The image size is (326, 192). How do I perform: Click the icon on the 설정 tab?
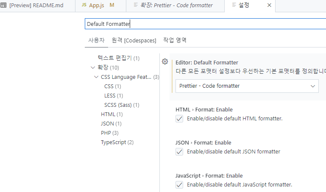pos(234,5)
